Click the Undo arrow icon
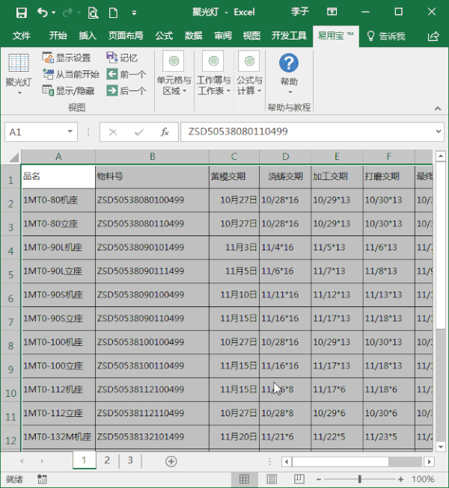449x488 pixels. (43, 13)
